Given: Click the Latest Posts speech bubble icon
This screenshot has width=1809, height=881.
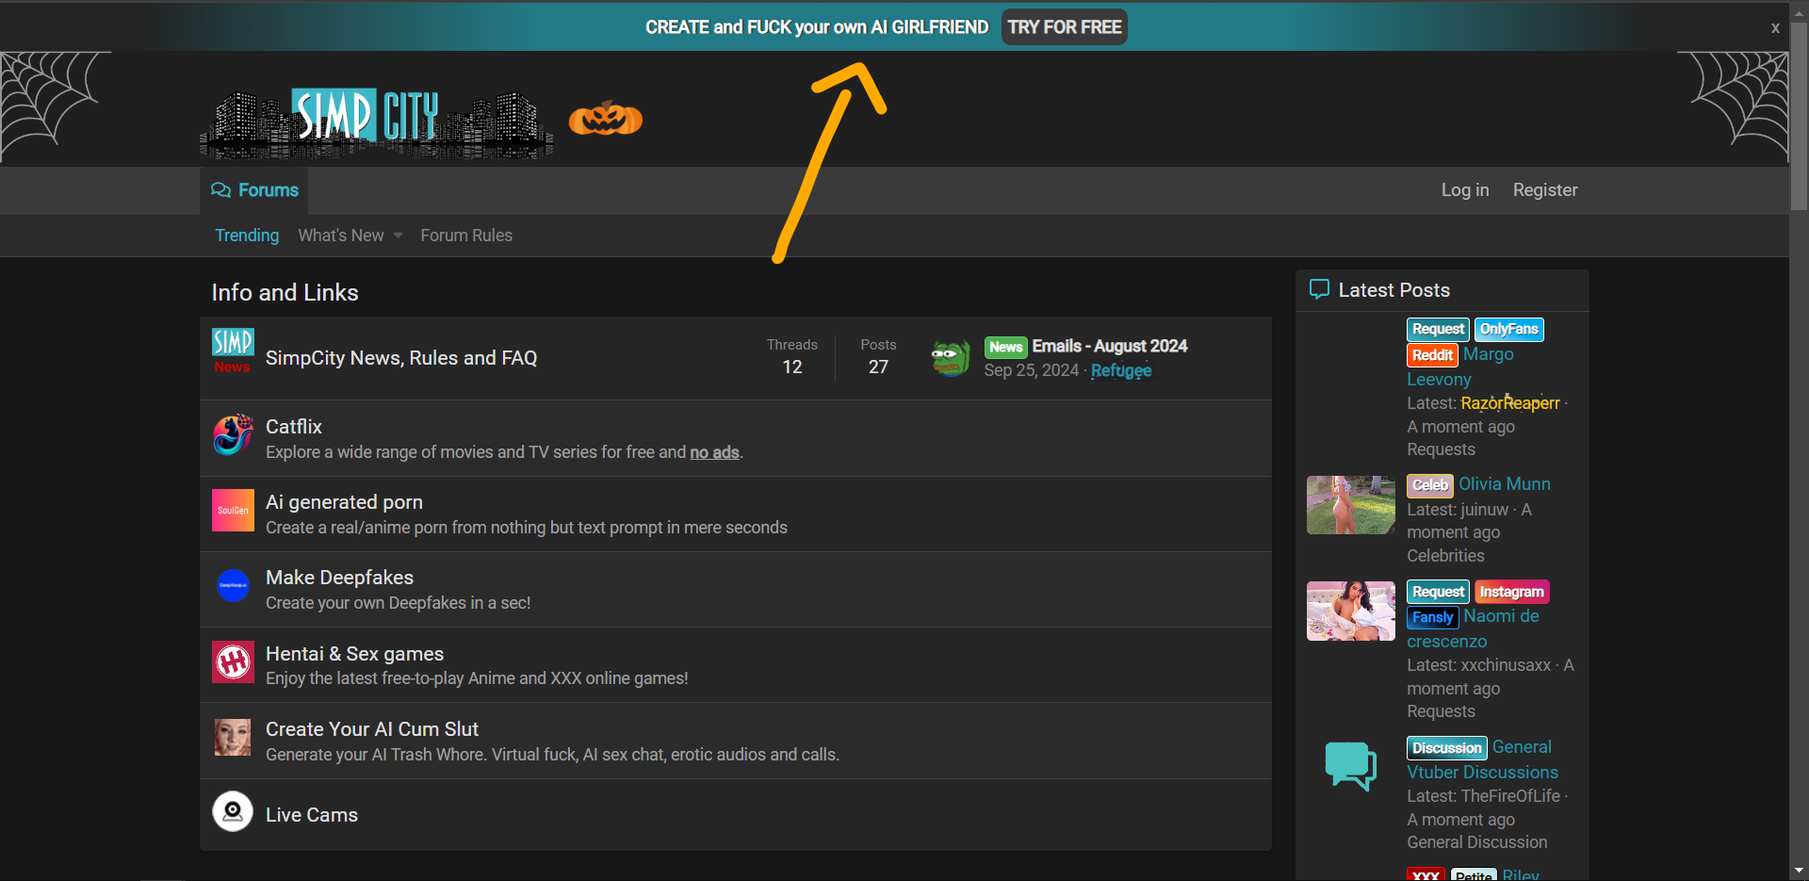Looking at the screenshot, I should point(1319,289).
